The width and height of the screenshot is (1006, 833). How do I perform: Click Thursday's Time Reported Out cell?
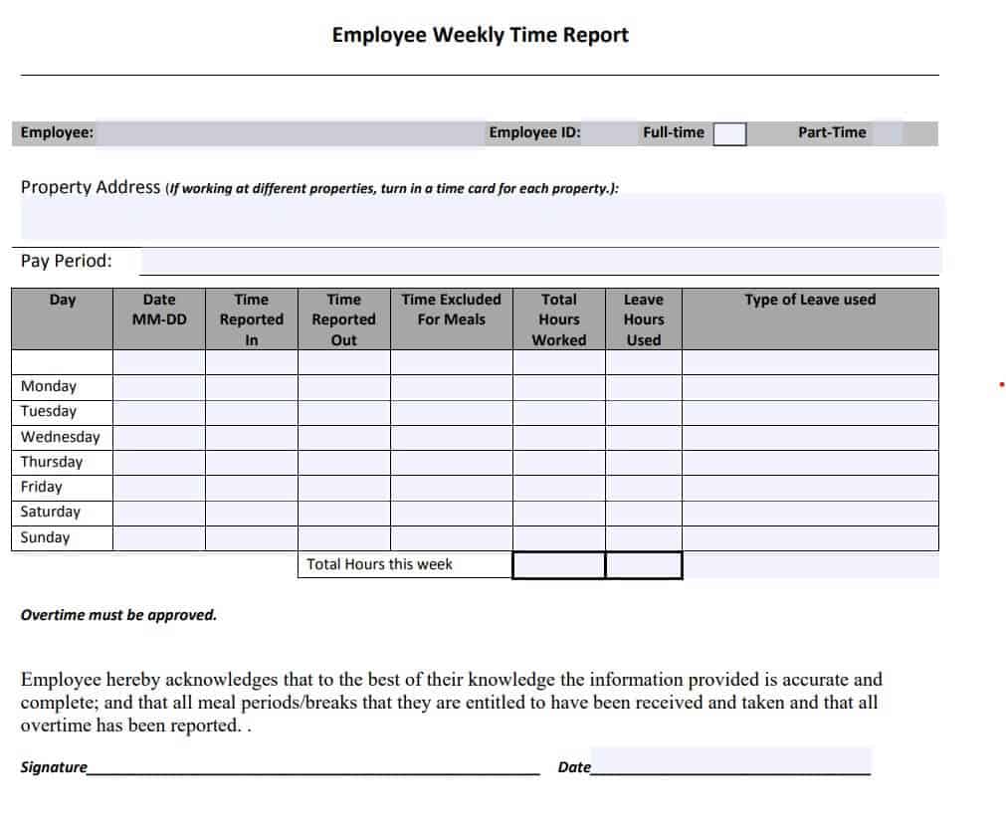pos(344,463)
